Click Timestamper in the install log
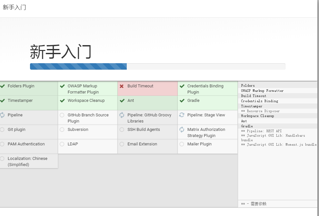The width and height of the screenshot is (319, 216). point(252,106)
